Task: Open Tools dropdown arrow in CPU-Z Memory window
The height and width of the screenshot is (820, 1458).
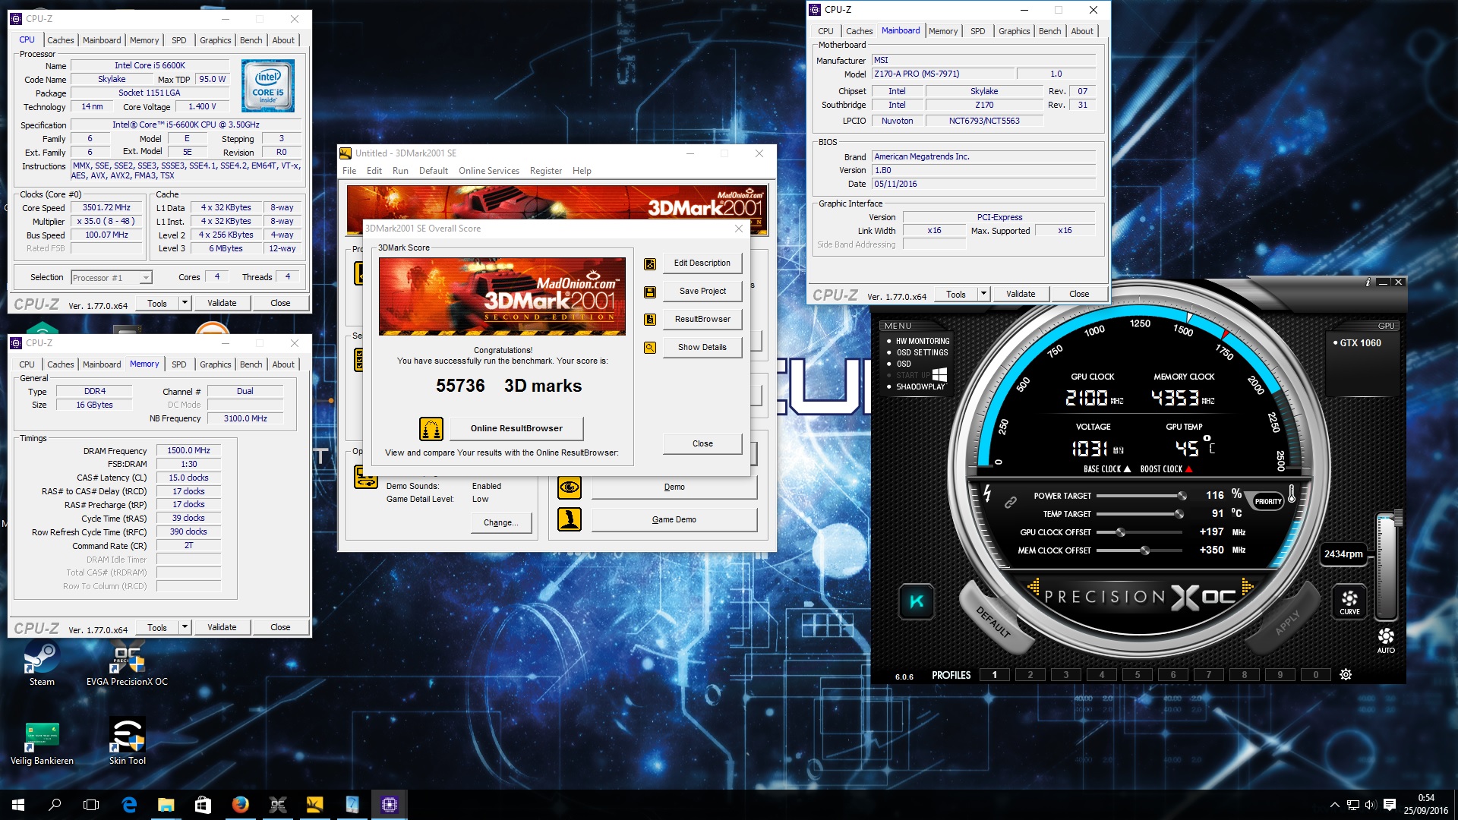Action: point(185,627)
